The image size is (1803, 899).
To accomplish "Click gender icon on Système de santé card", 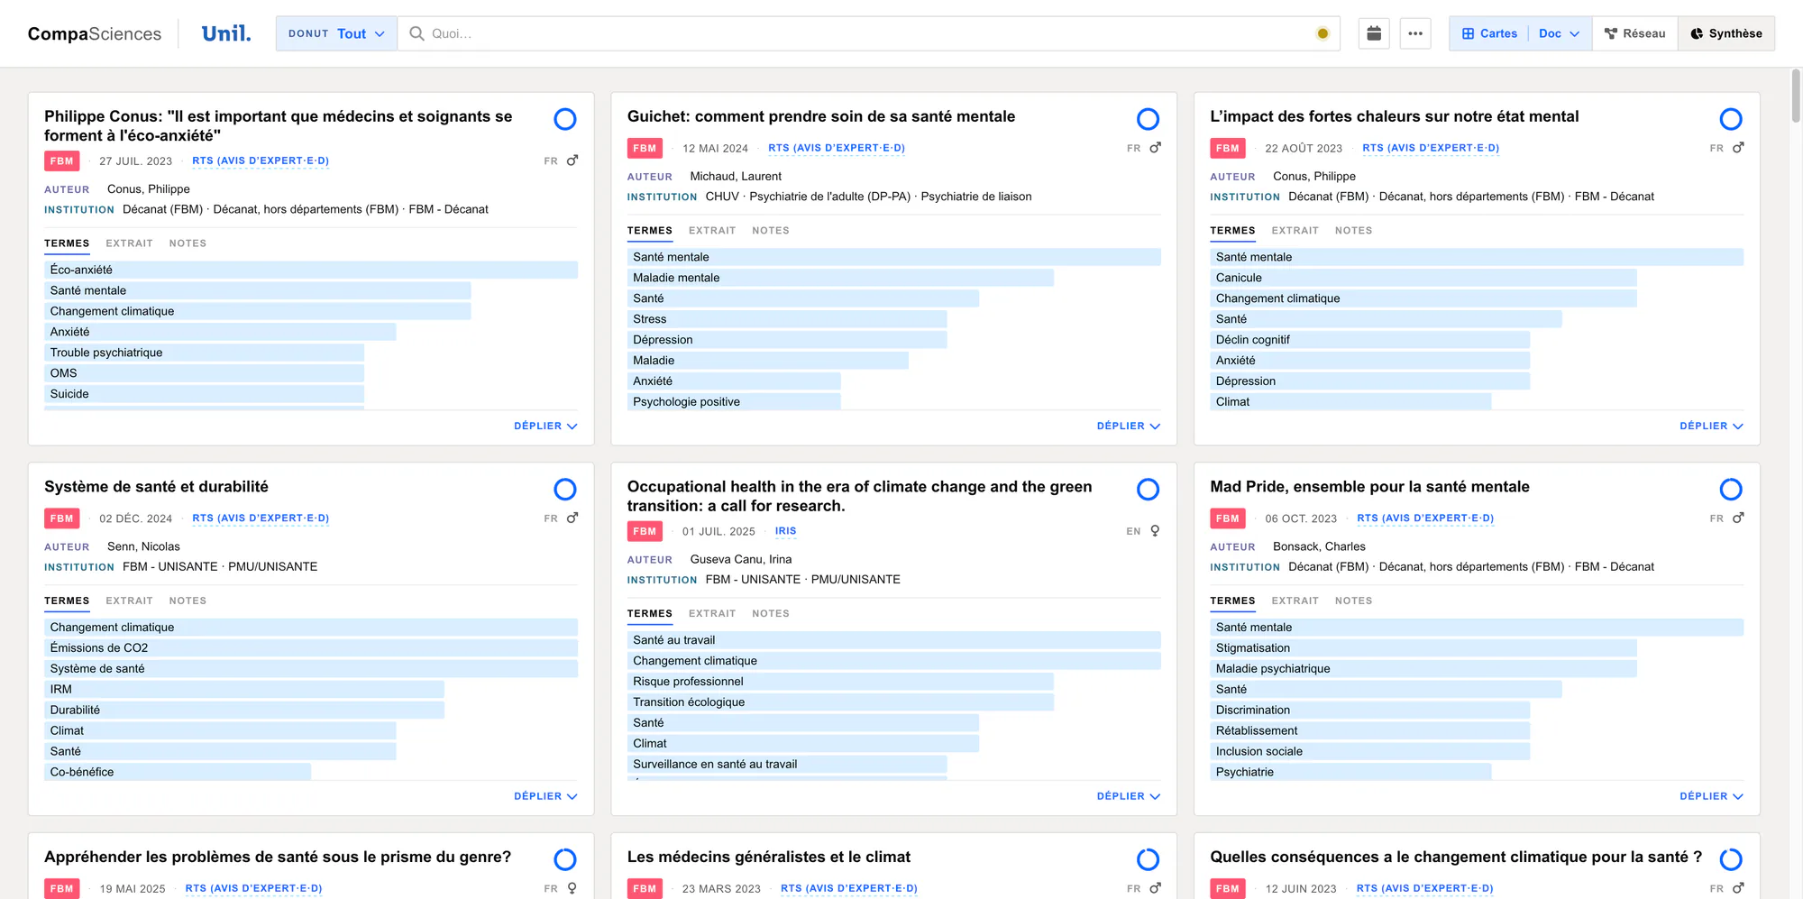I will tap(572, 518).
